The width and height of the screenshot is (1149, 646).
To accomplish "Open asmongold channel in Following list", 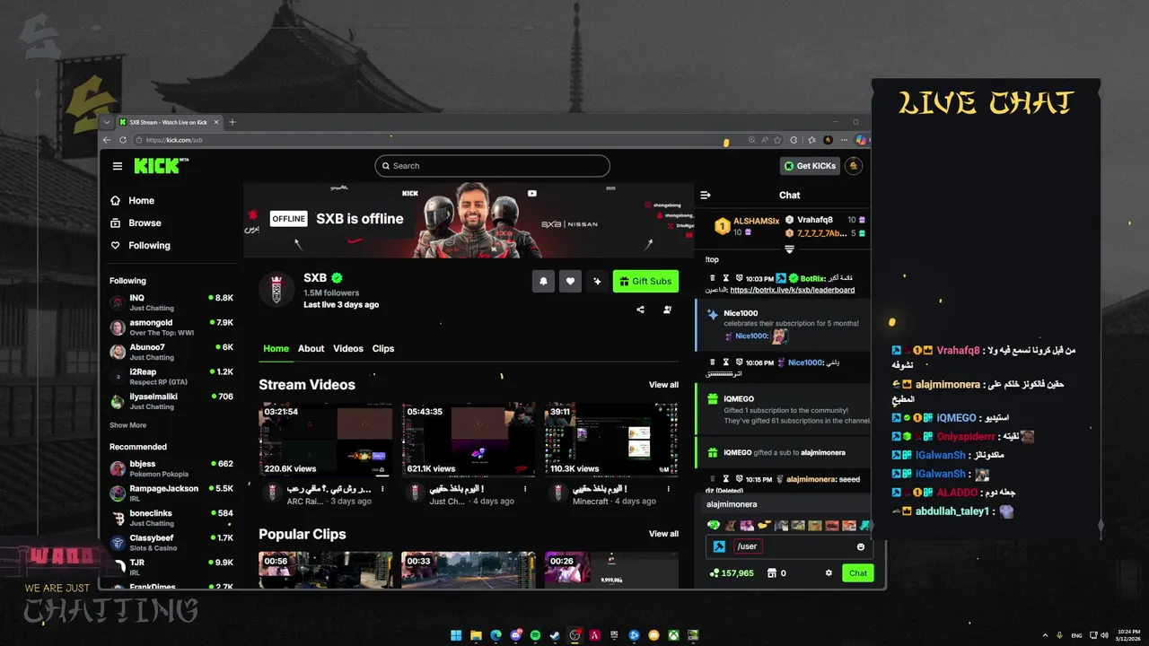I will point(171,327).
